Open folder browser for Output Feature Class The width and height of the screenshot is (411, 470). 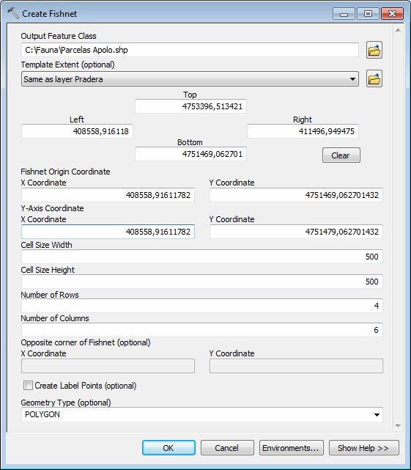pos(374,50)
